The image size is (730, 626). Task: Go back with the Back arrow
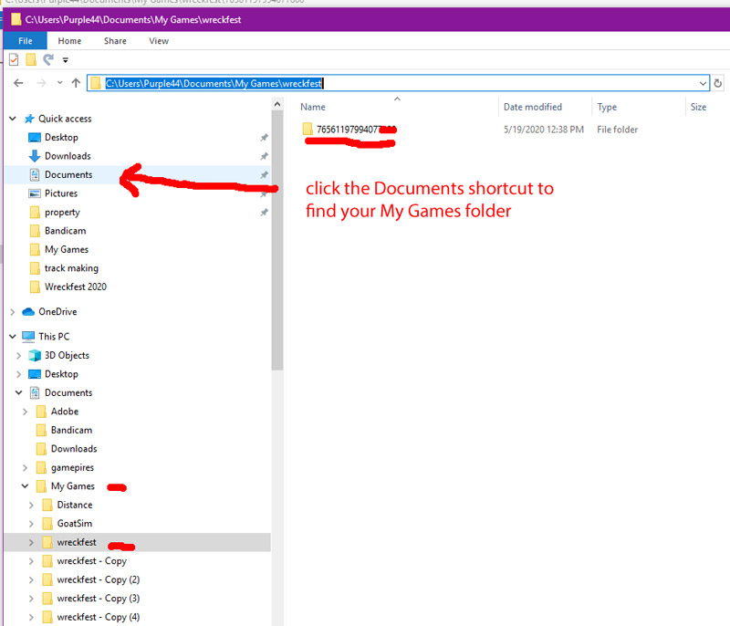(x=18, y=83)
